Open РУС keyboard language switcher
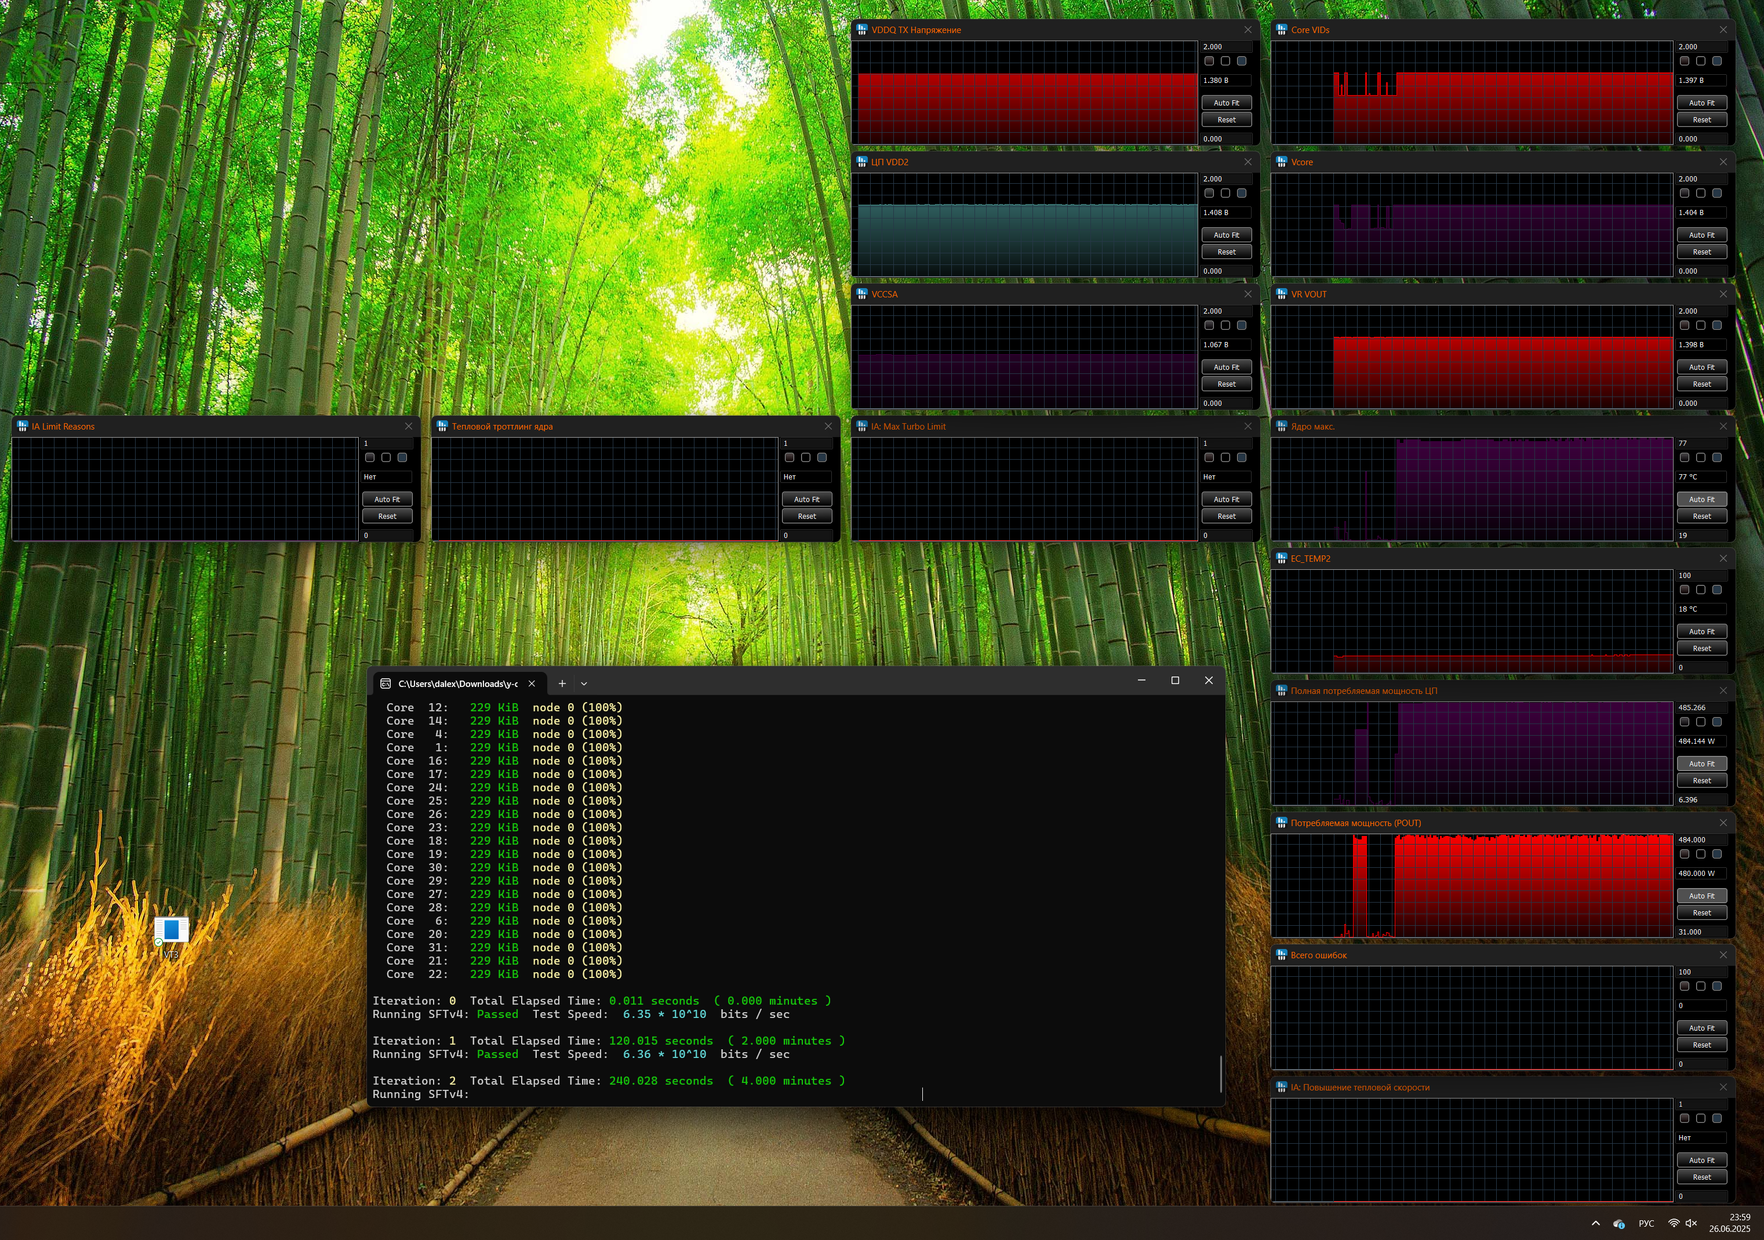Image resolution: width=1764 pixels, height=1240 pixels. pos(1646,1224)
